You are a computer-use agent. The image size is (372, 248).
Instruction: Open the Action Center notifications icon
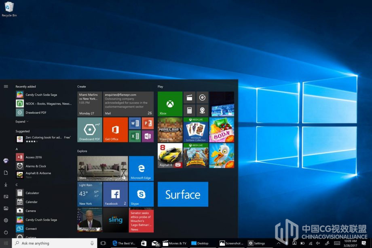coord(364,243)
